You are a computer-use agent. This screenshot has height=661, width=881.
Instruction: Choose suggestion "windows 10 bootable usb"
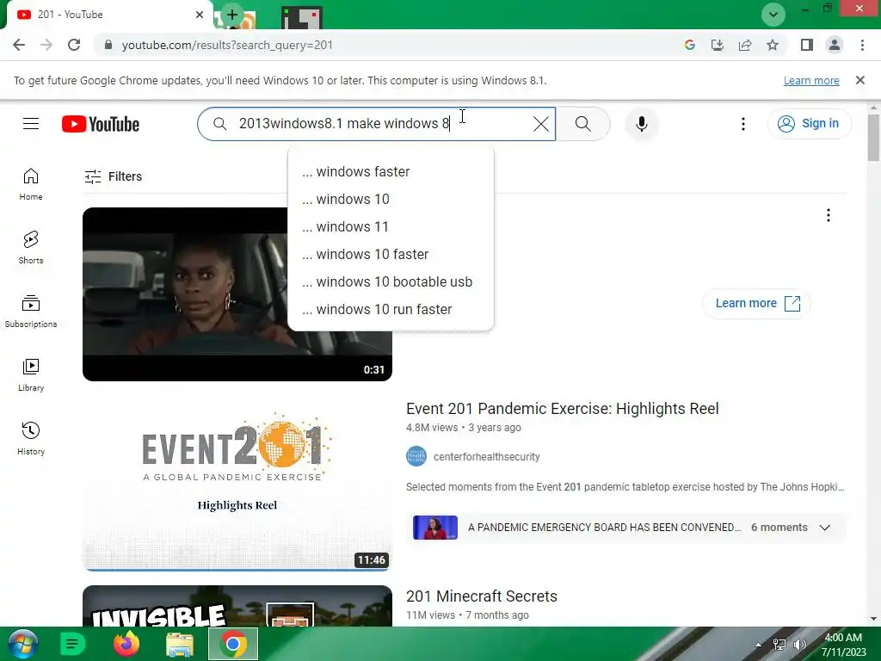pos(391,281)
